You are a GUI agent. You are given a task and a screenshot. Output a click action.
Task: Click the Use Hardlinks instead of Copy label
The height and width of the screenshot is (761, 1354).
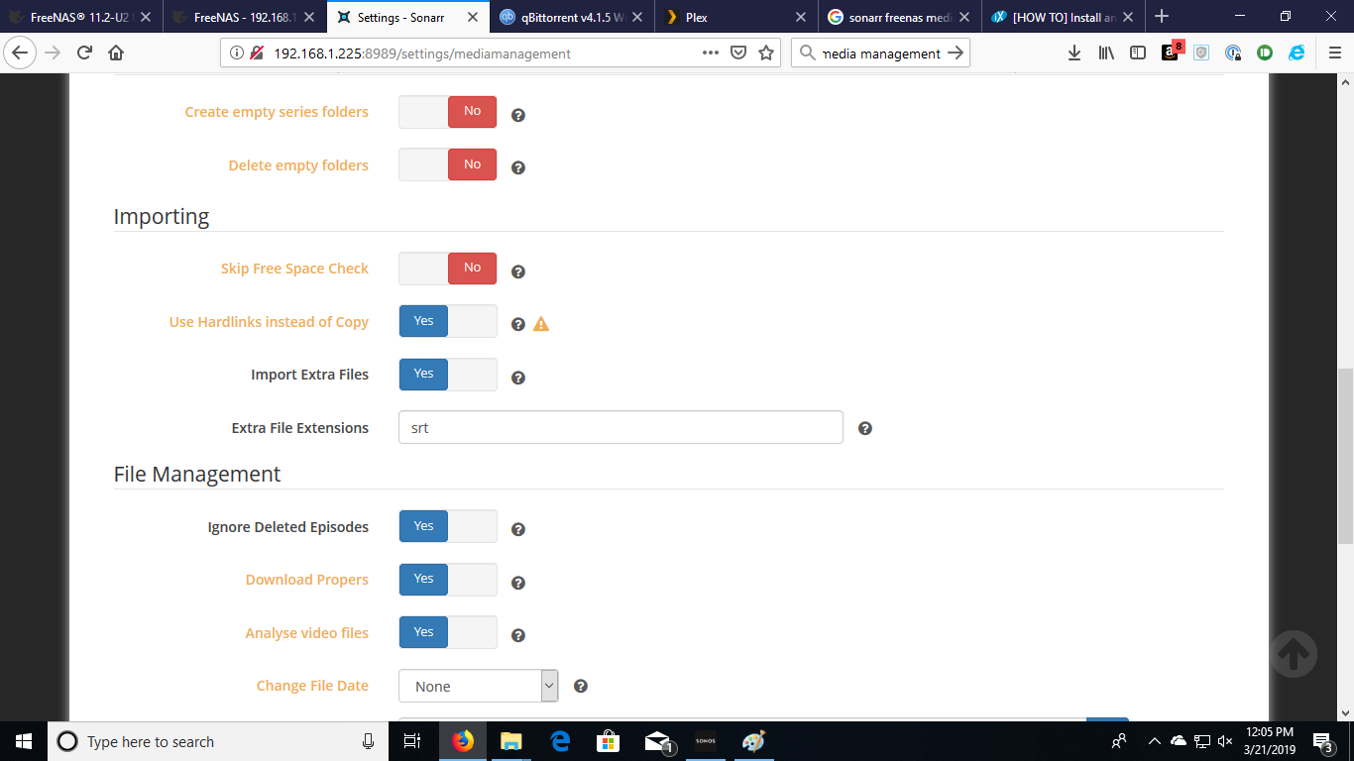269,322
